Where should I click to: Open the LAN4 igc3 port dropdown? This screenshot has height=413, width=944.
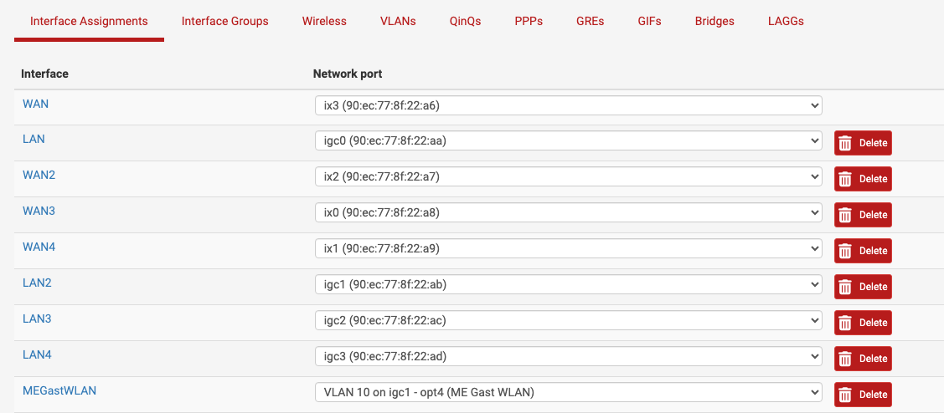[x=568, y=356]
